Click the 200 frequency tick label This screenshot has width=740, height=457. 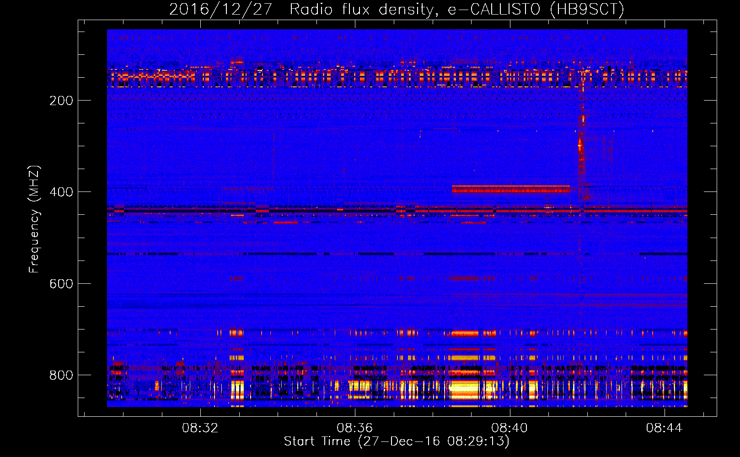point(61,101)
